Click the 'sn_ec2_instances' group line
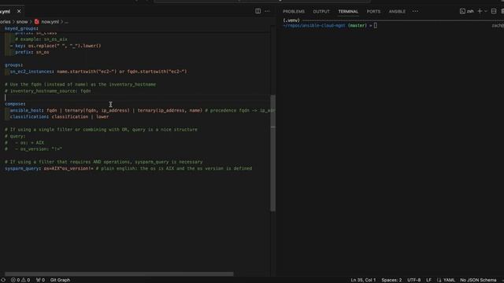The width and height of the screenshot is (504, 283). click(98, 72)
